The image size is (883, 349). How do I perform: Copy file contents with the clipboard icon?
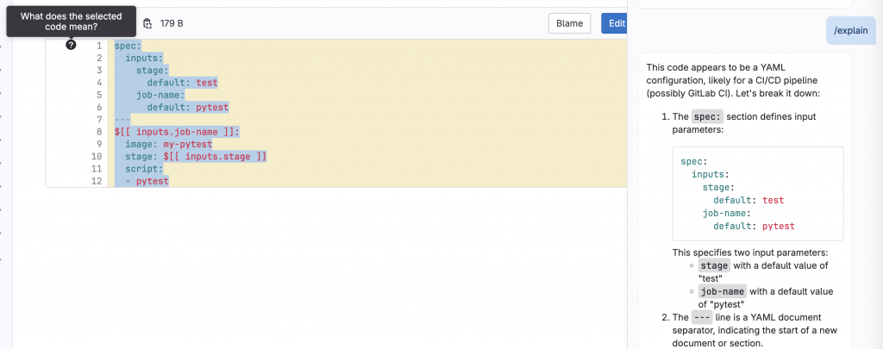(x=147, y=23)
